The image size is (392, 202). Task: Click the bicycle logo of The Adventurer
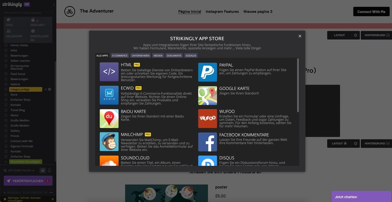70,11
